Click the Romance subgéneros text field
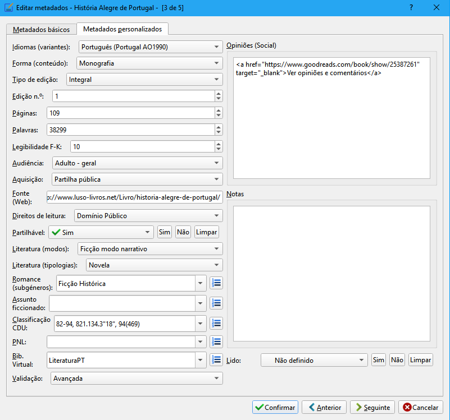The height and width of the screenshot is (420, 450). [126, 283]
